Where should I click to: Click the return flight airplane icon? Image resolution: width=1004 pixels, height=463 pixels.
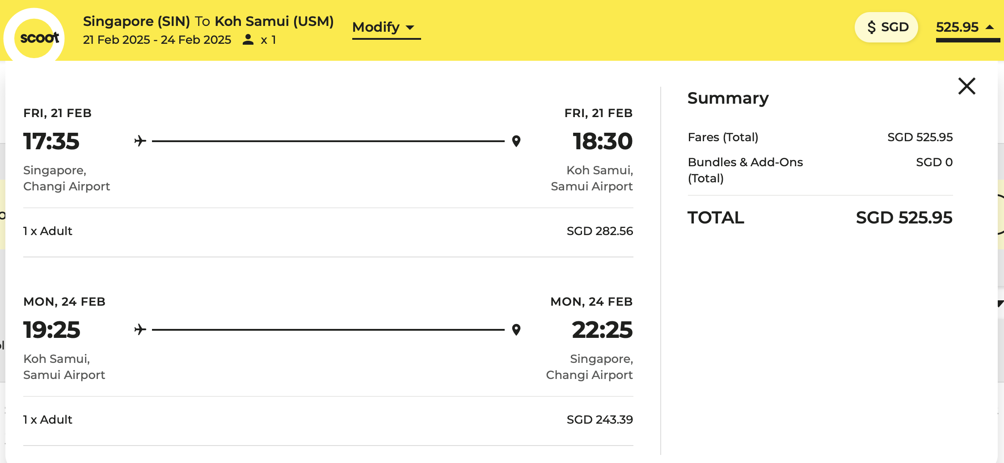tap(140, 330)
